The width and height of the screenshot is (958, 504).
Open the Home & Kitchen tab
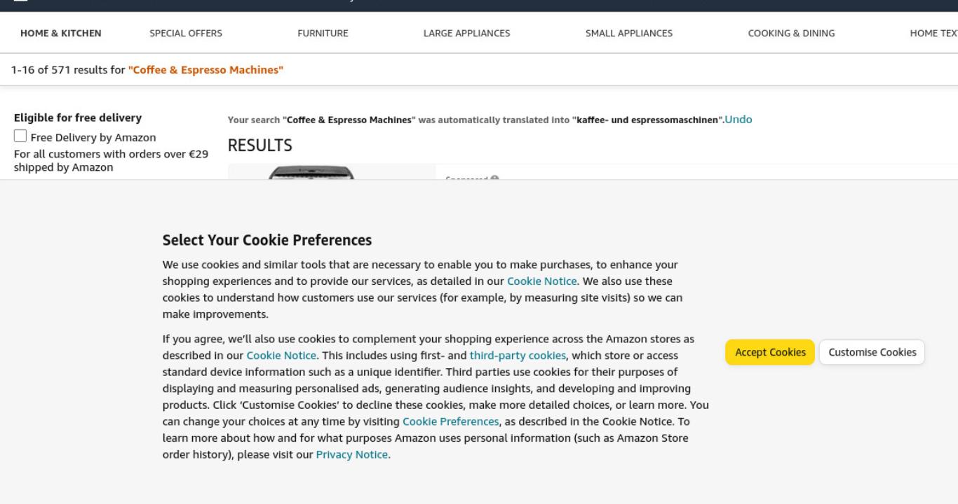click(x=61, y=33)
